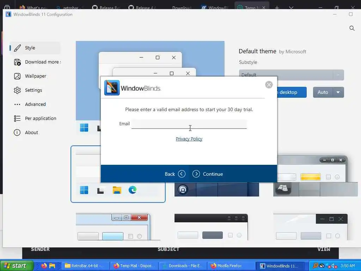This screenshot has height=271, width=361.
Task: Click the Auto button
Action: (323, 92)
